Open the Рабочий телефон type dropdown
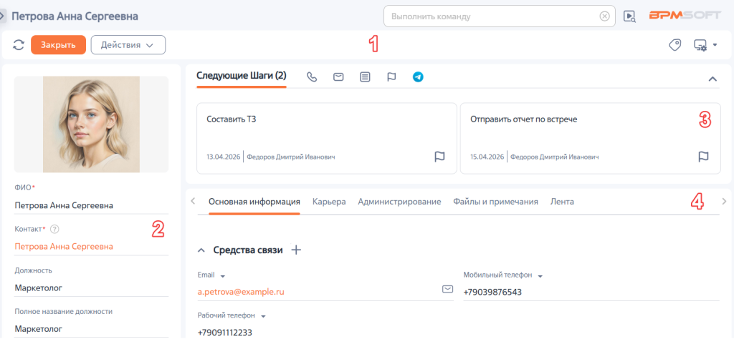This screenshot has width=734, height=339. [263, 316]
